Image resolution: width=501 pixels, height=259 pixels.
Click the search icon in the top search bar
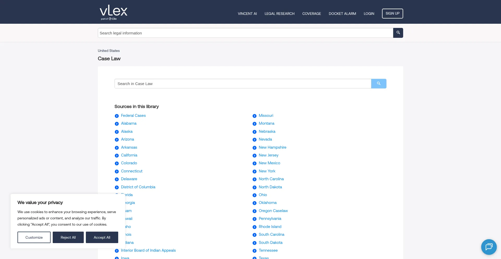pos(398,33)
